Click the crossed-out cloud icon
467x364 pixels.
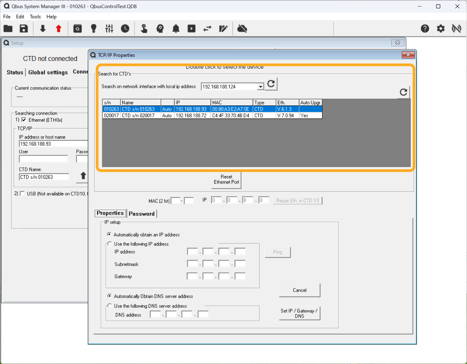242,28
